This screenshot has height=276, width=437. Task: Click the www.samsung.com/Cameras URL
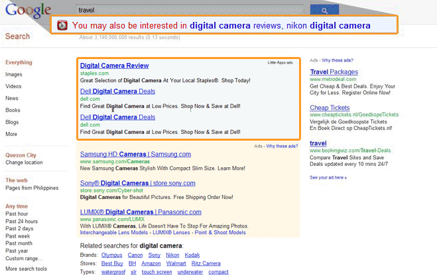pyautogui.click(x=115, y=161)
